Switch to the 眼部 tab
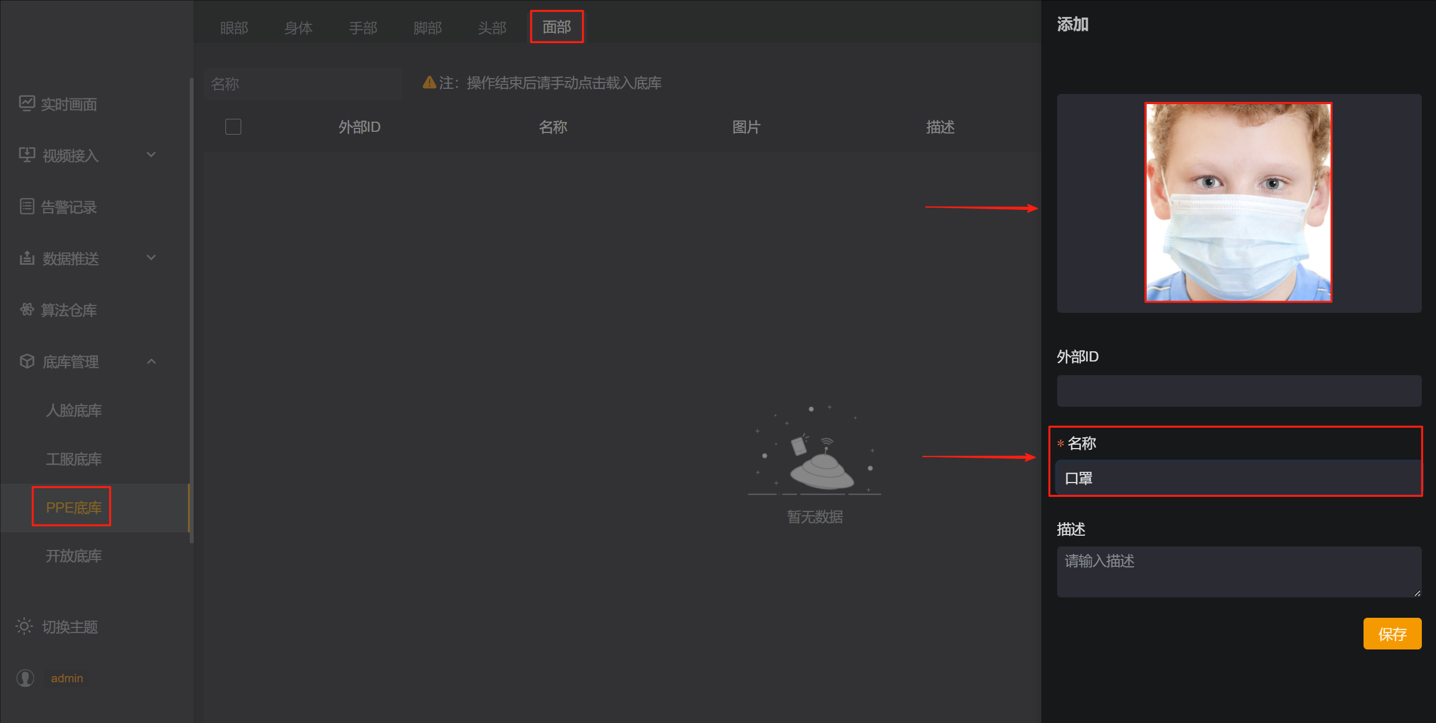The image size is (1436, 723). (234, 28)
